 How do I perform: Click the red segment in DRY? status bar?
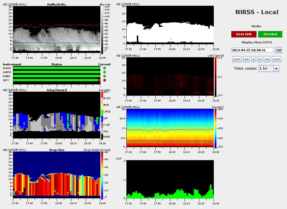click(x=99, y=80)
